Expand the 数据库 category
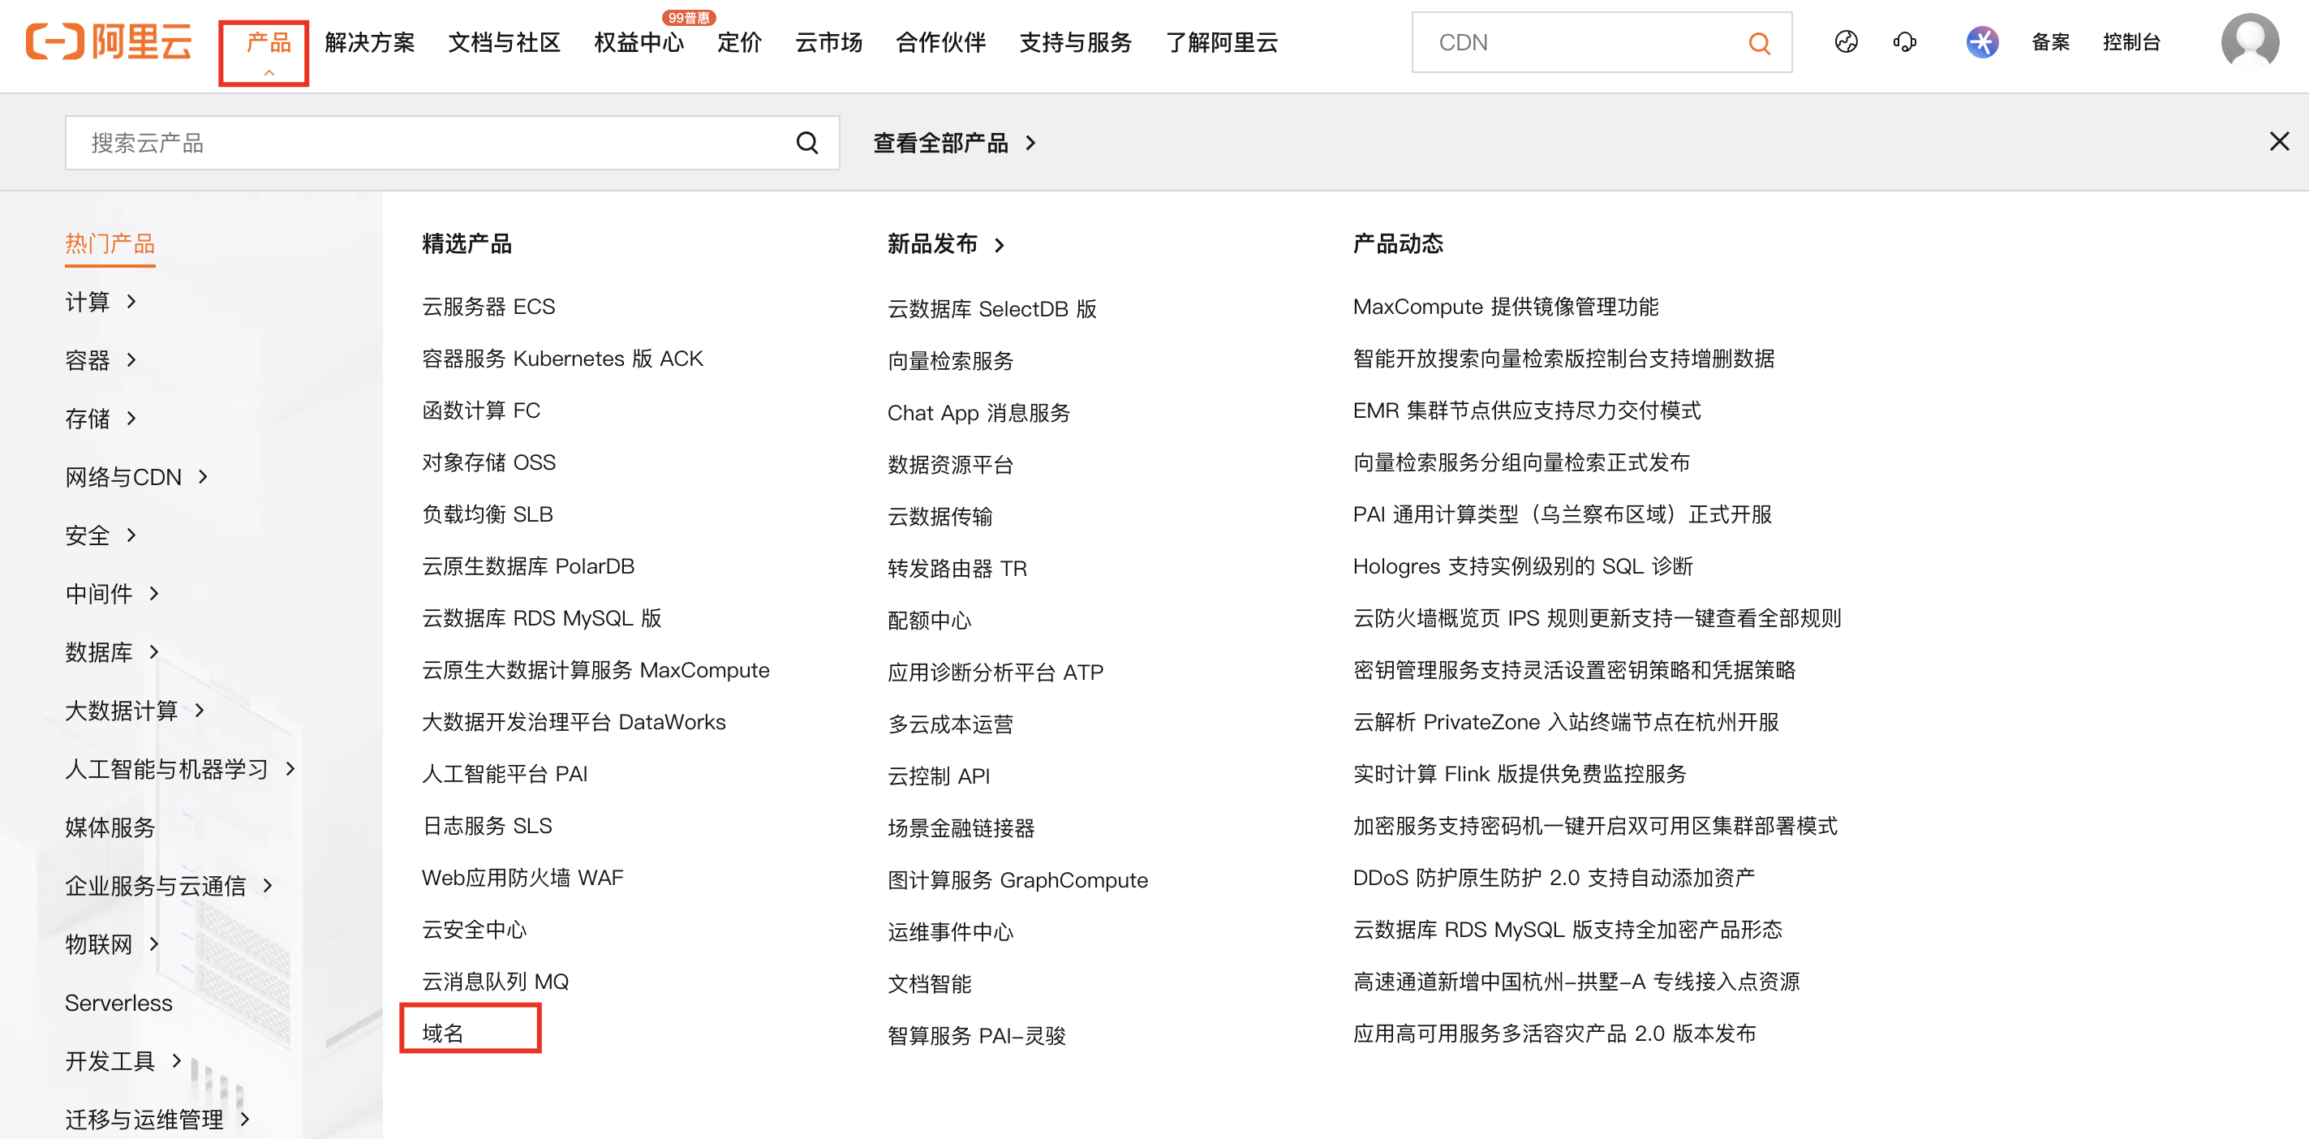This screenshot has width=2309, height=1139. coord(112,651)
